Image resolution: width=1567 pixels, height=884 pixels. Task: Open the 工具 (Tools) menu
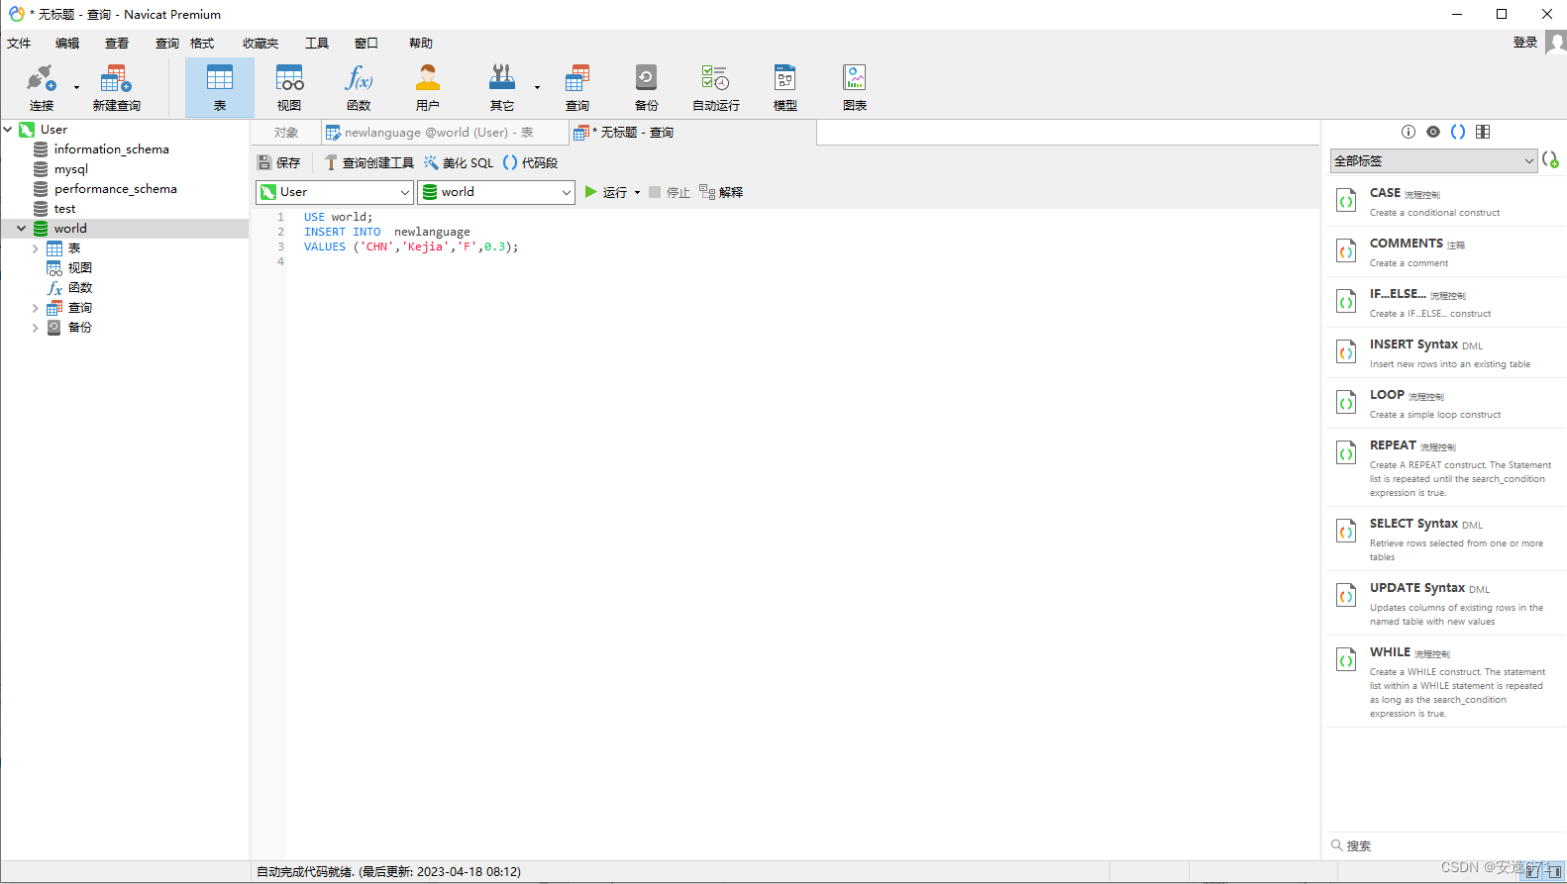click(x=317, y=44)
